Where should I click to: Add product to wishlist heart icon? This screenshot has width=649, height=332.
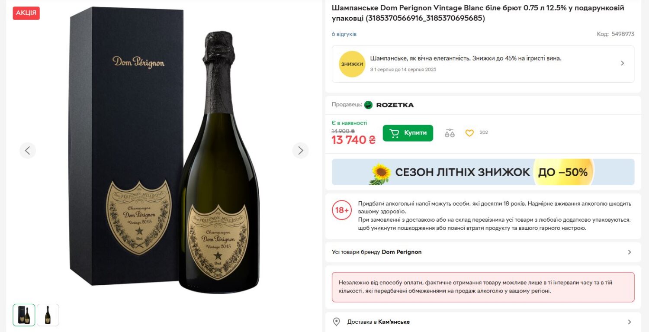[469, 133]
